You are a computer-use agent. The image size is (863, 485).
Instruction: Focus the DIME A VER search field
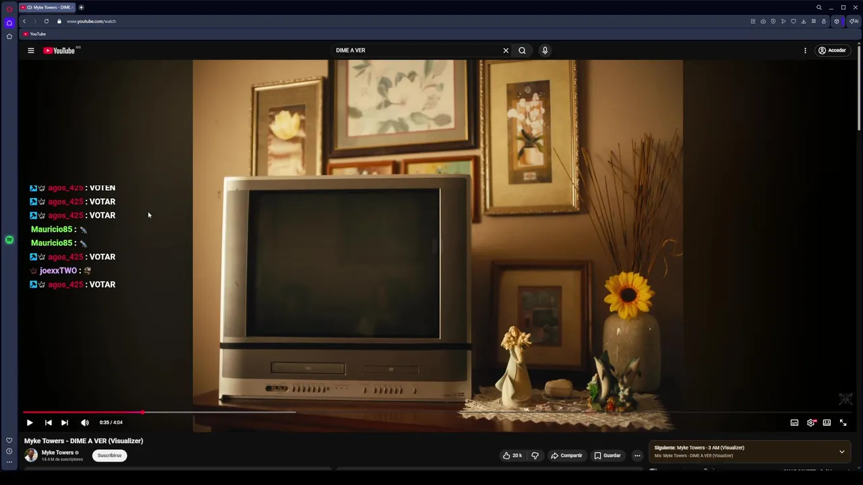click(x=417, y=51)
